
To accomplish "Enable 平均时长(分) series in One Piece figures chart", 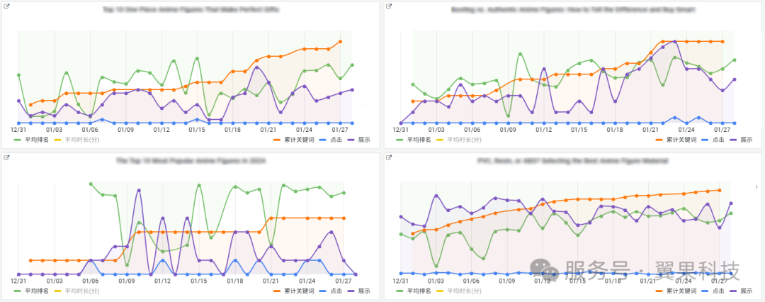I will pos(83,140).
